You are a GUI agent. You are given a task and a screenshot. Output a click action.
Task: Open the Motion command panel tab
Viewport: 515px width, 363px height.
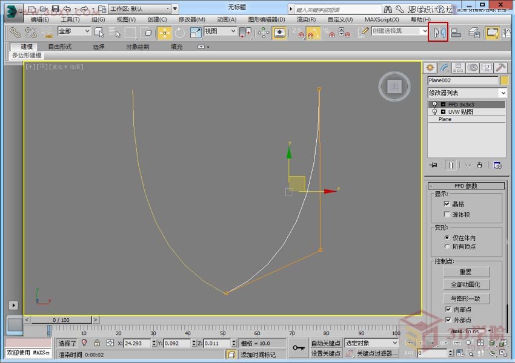coord(473,68)
